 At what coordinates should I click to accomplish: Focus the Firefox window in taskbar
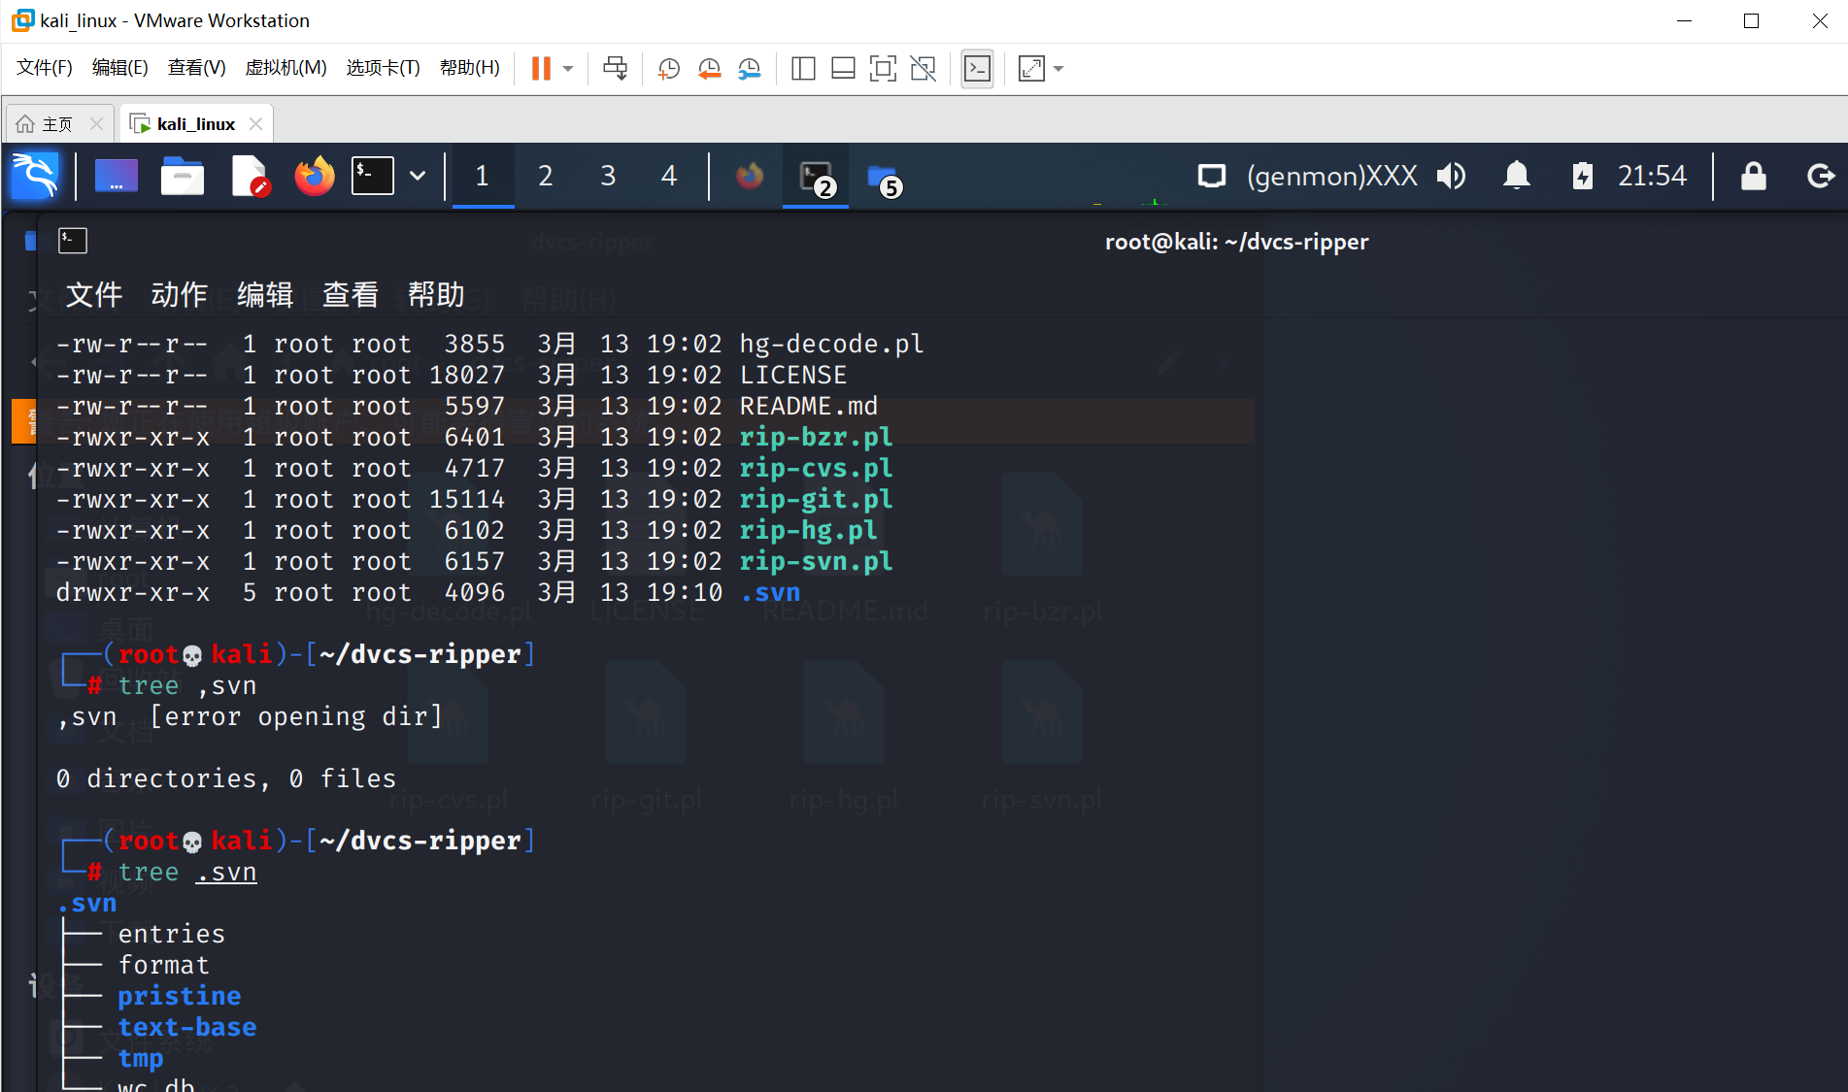pos(749,176)
